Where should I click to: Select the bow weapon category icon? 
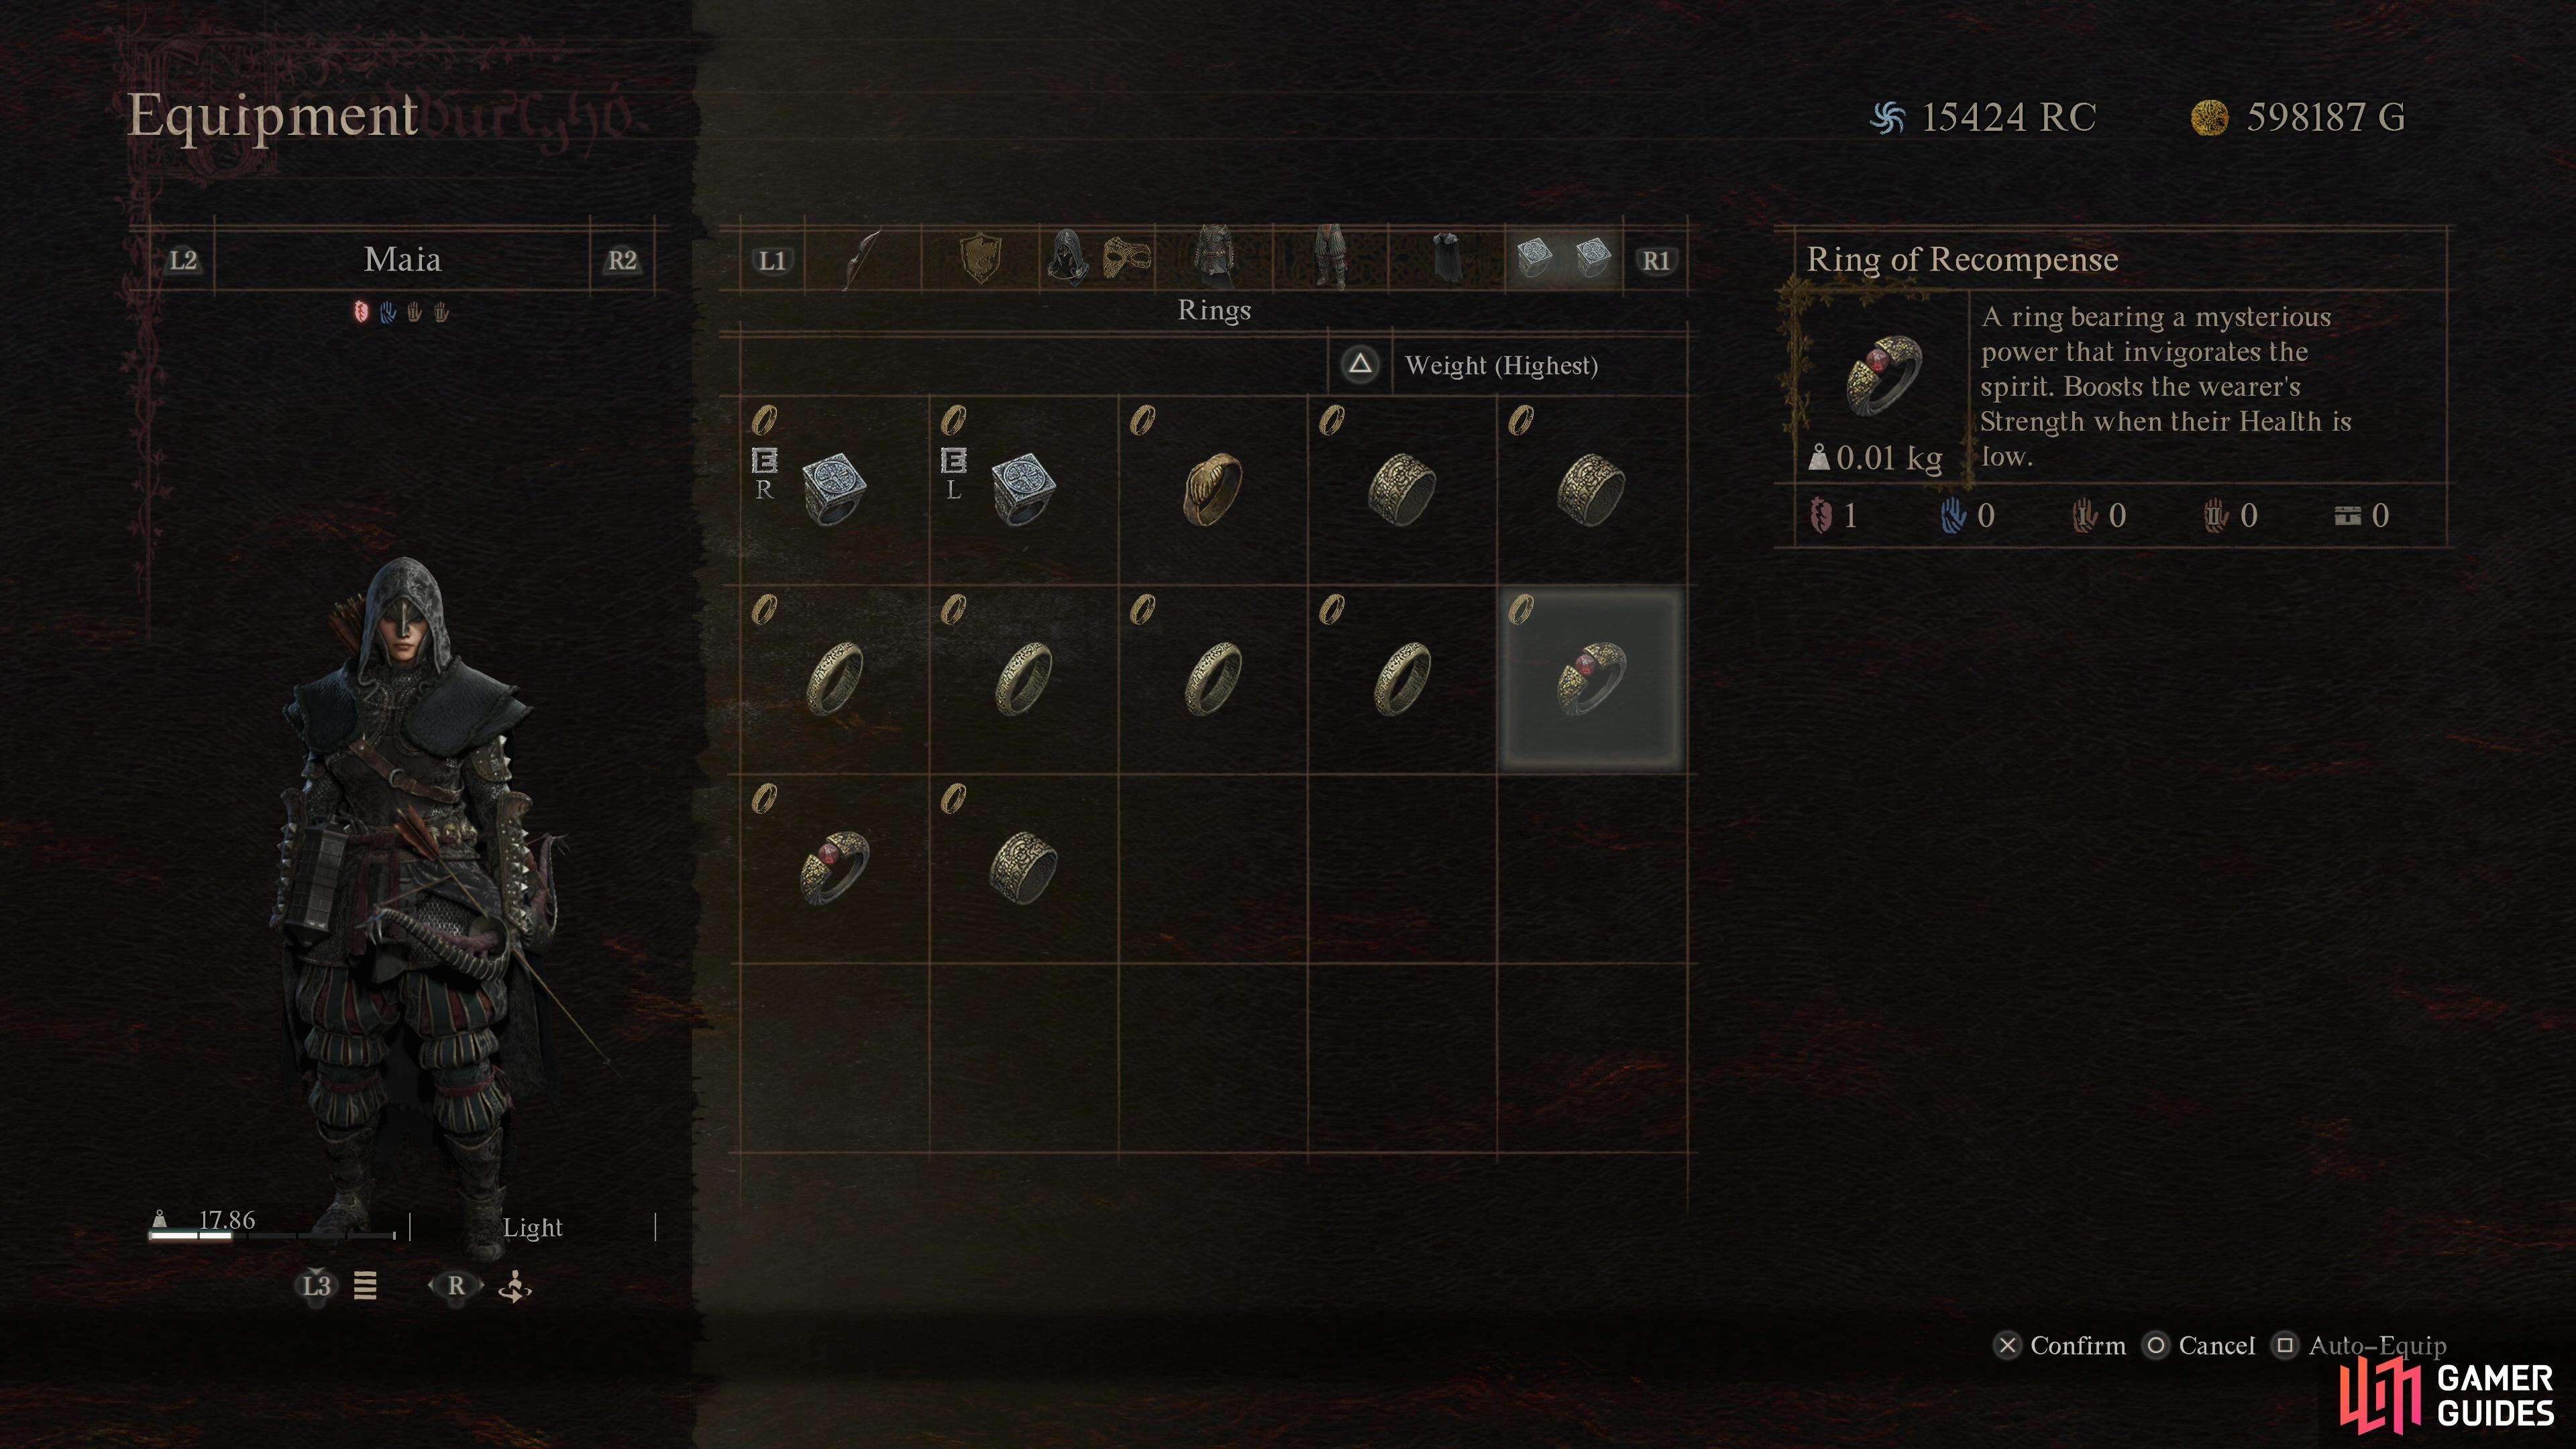862,260
